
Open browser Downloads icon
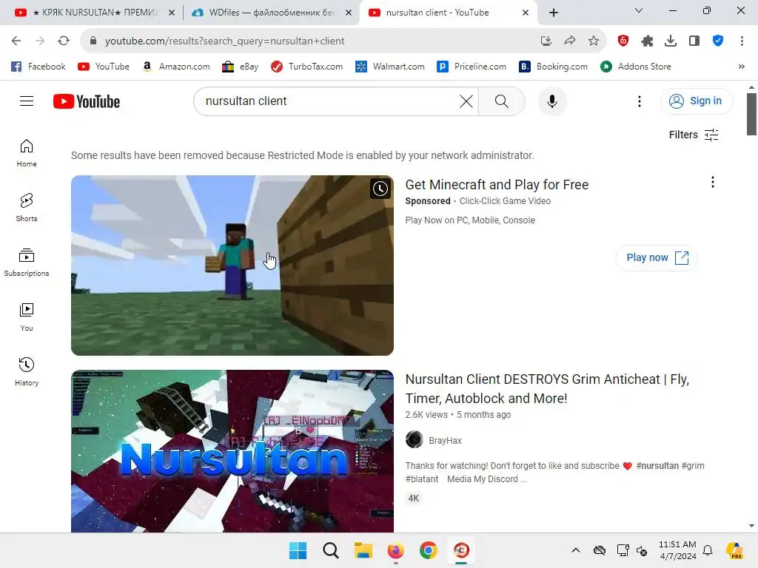671,41
